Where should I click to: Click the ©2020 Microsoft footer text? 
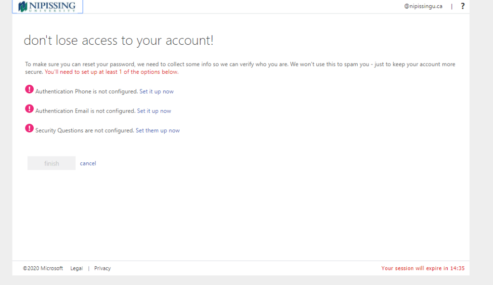pos(43,268)
